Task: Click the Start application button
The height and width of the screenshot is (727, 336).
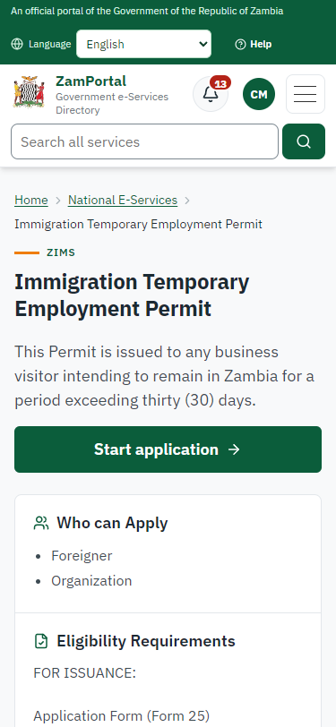Action: click(168, 449)
